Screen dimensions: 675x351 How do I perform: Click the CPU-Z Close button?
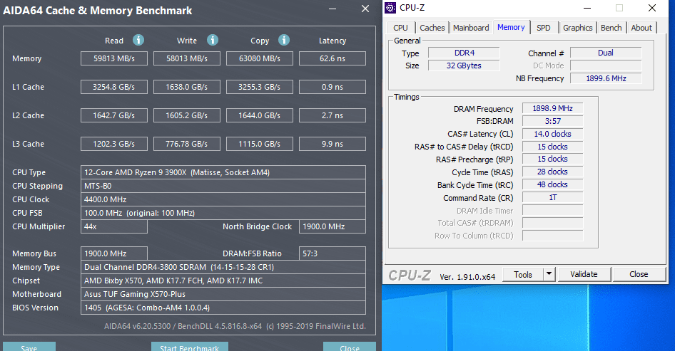click(639, 274)
